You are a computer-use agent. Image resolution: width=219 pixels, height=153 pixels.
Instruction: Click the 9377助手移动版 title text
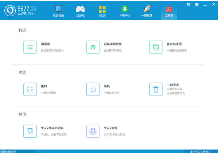point(52,128)
